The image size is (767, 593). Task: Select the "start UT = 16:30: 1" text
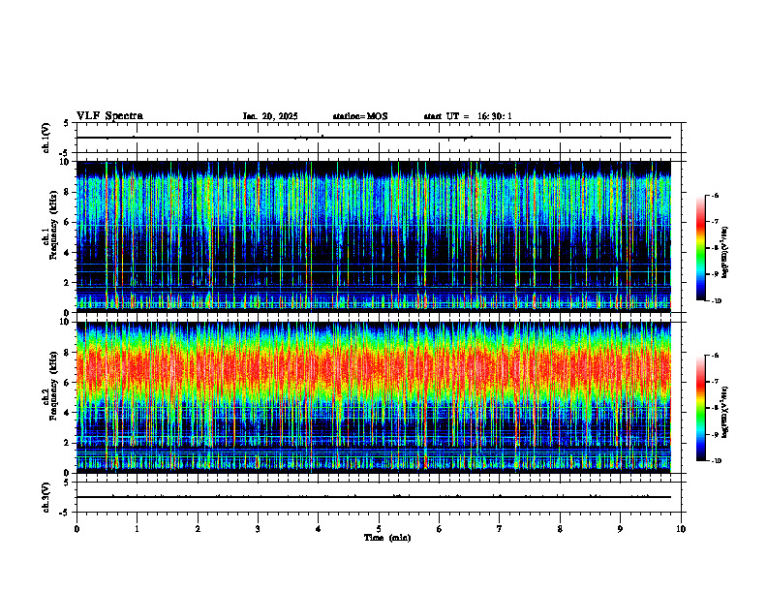click(468, 116)
